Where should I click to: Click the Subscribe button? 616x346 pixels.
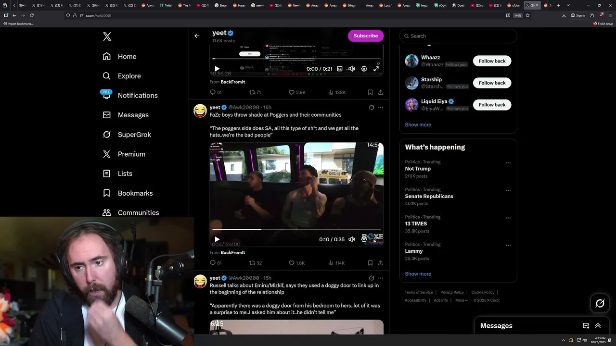366,36
